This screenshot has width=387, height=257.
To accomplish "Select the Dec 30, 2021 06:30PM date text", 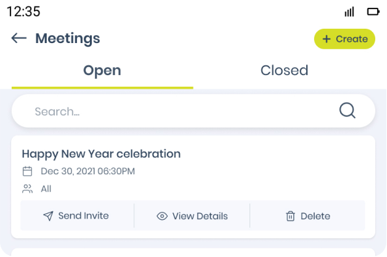I will (x=88, y=172).
